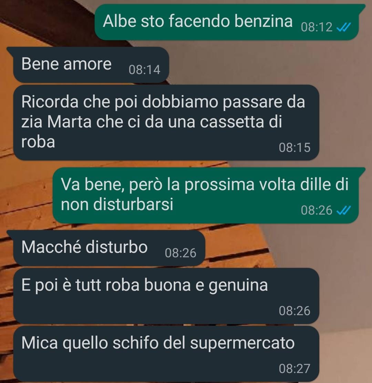Tap the blue double-check on the 08:26 message
Image resolution: width=372 pixels, height=383 pixels.
coord(344,210)
